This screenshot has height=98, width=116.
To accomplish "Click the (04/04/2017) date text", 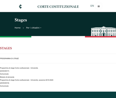I will pyautogui.click(x=5, y=71).
